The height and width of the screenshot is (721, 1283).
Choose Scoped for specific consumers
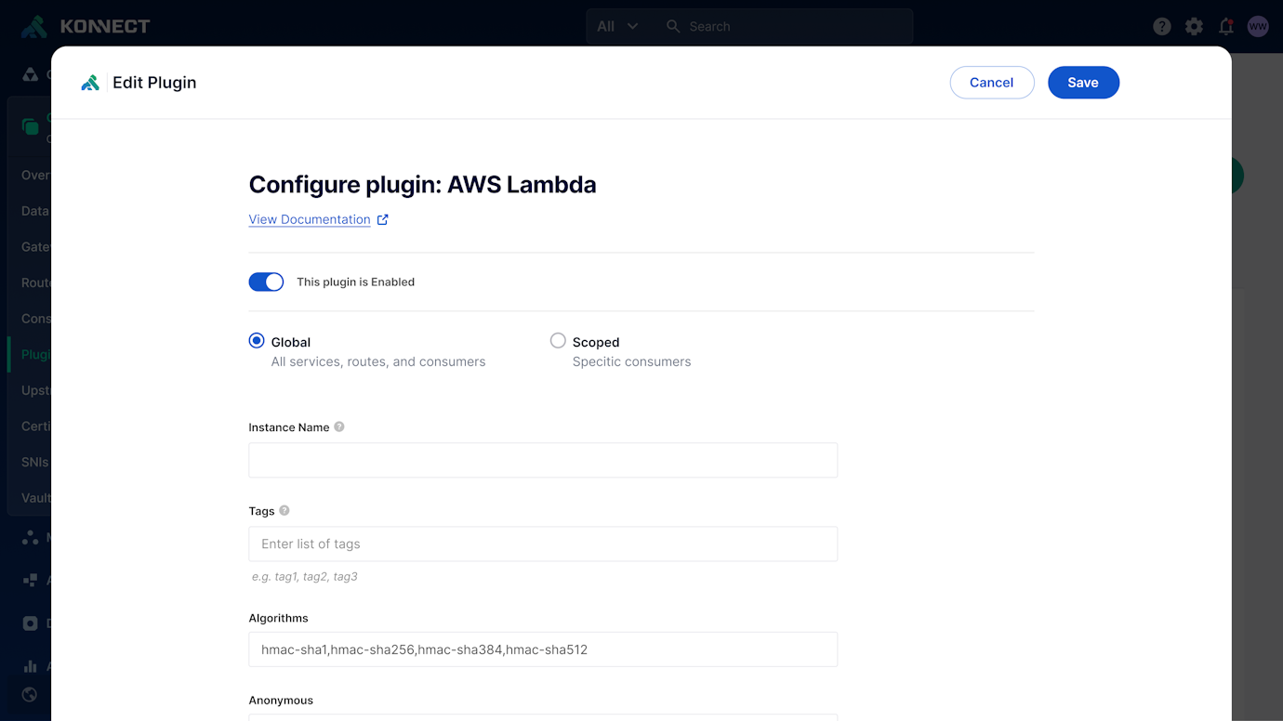pos(558,340)
